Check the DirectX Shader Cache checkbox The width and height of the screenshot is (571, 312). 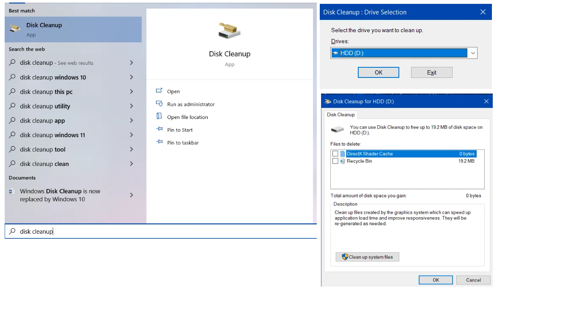tap(335, 154)
